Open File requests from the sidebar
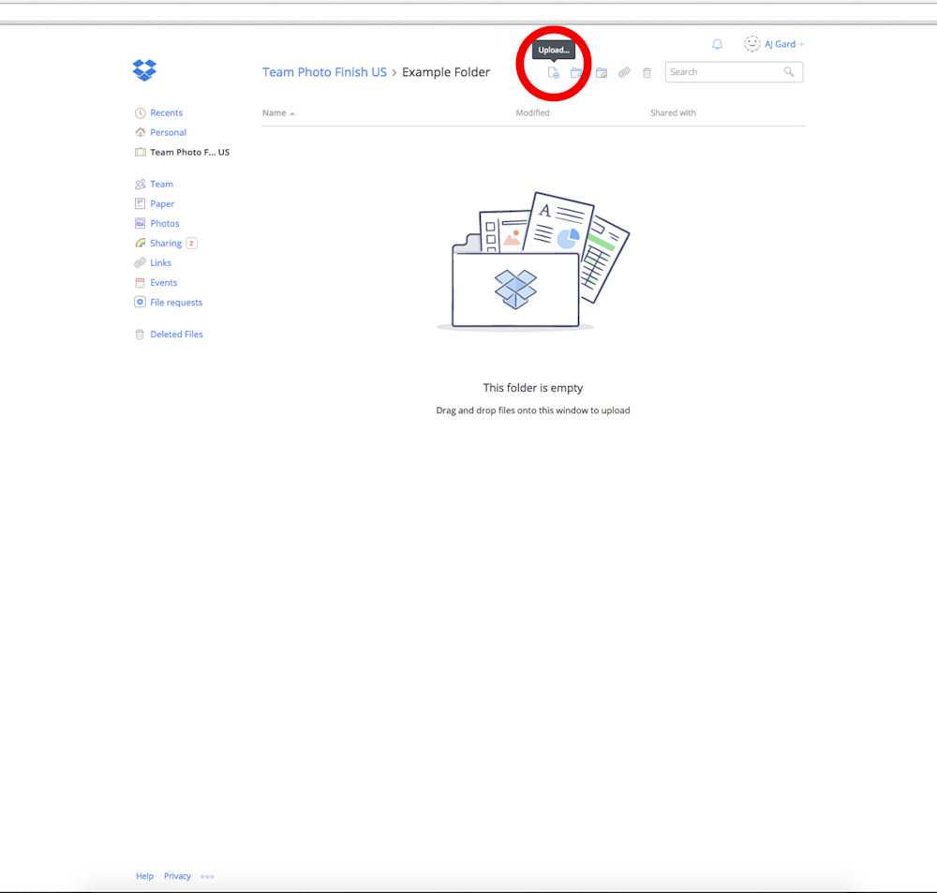This screenshot has height=893, width=937. click(169, 303)
